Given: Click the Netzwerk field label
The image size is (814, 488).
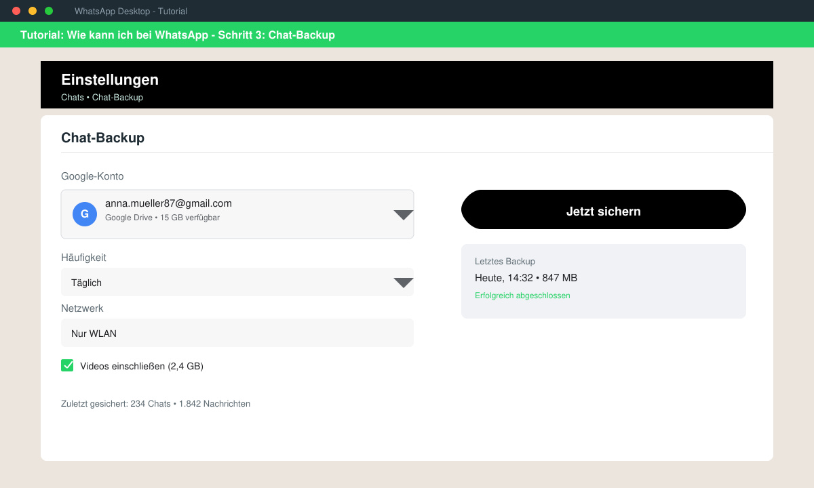Looking at the screenshot, I should (82, 308).
